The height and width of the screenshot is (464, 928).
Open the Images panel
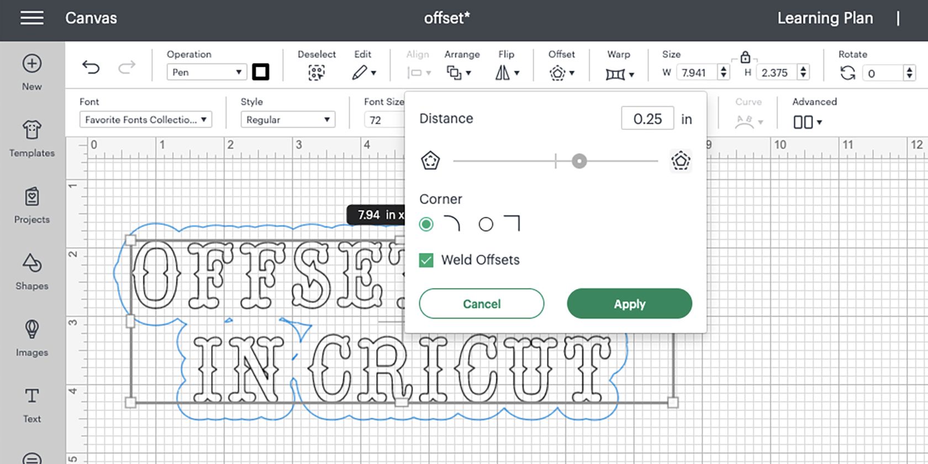click(32, 330)
